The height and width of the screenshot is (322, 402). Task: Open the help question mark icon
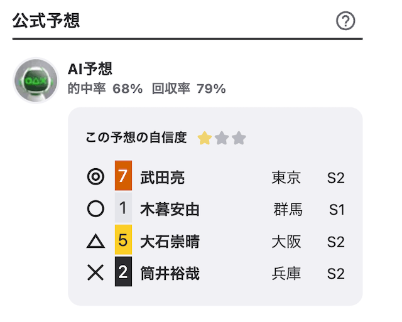pyautogui.click(x=345, y=21)
